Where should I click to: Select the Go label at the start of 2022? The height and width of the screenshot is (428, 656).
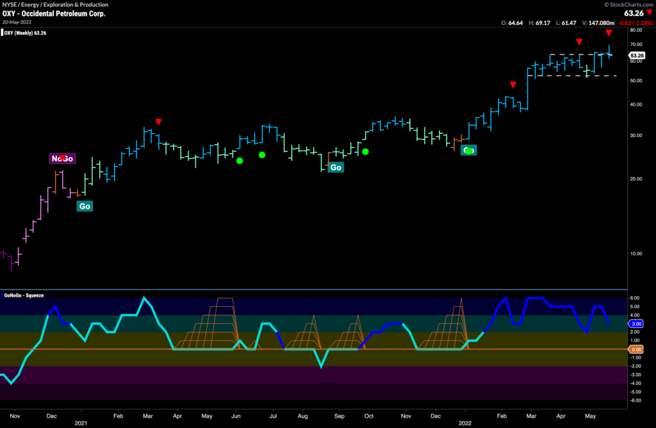pyautogui.click(x=468, y=150)
